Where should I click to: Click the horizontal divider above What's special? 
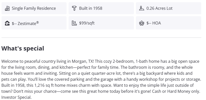click(x=101, y=38)
